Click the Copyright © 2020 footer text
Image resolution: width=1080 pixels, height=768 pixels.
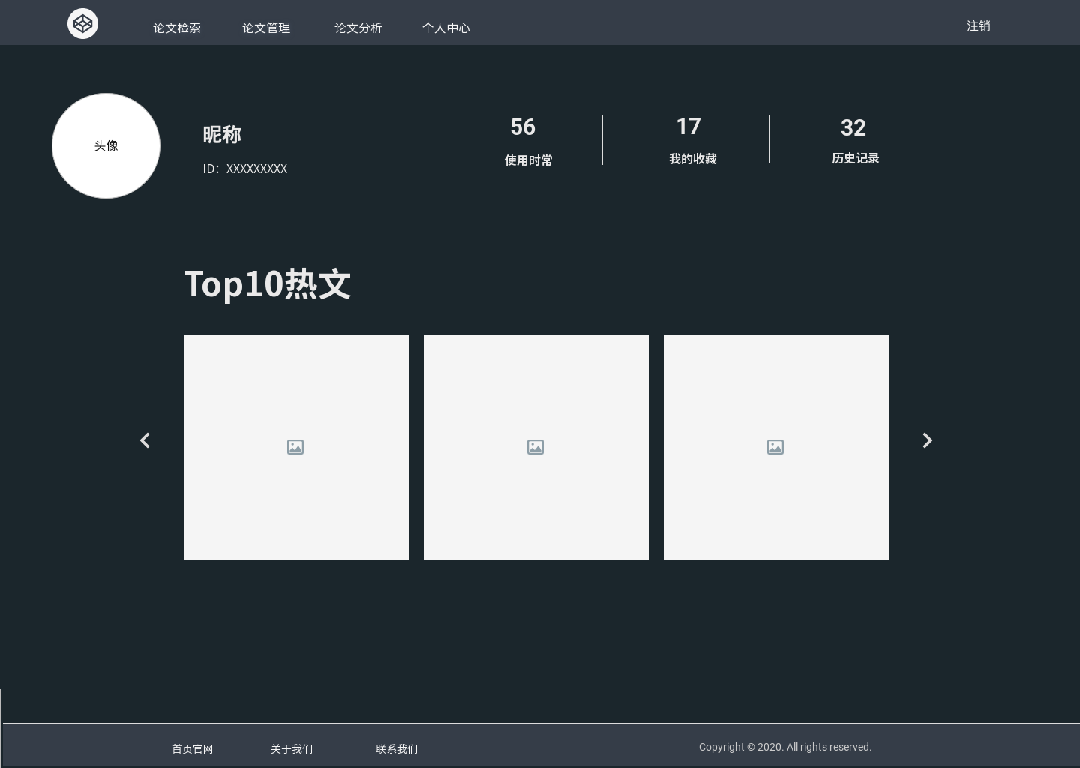coord(785,747)
